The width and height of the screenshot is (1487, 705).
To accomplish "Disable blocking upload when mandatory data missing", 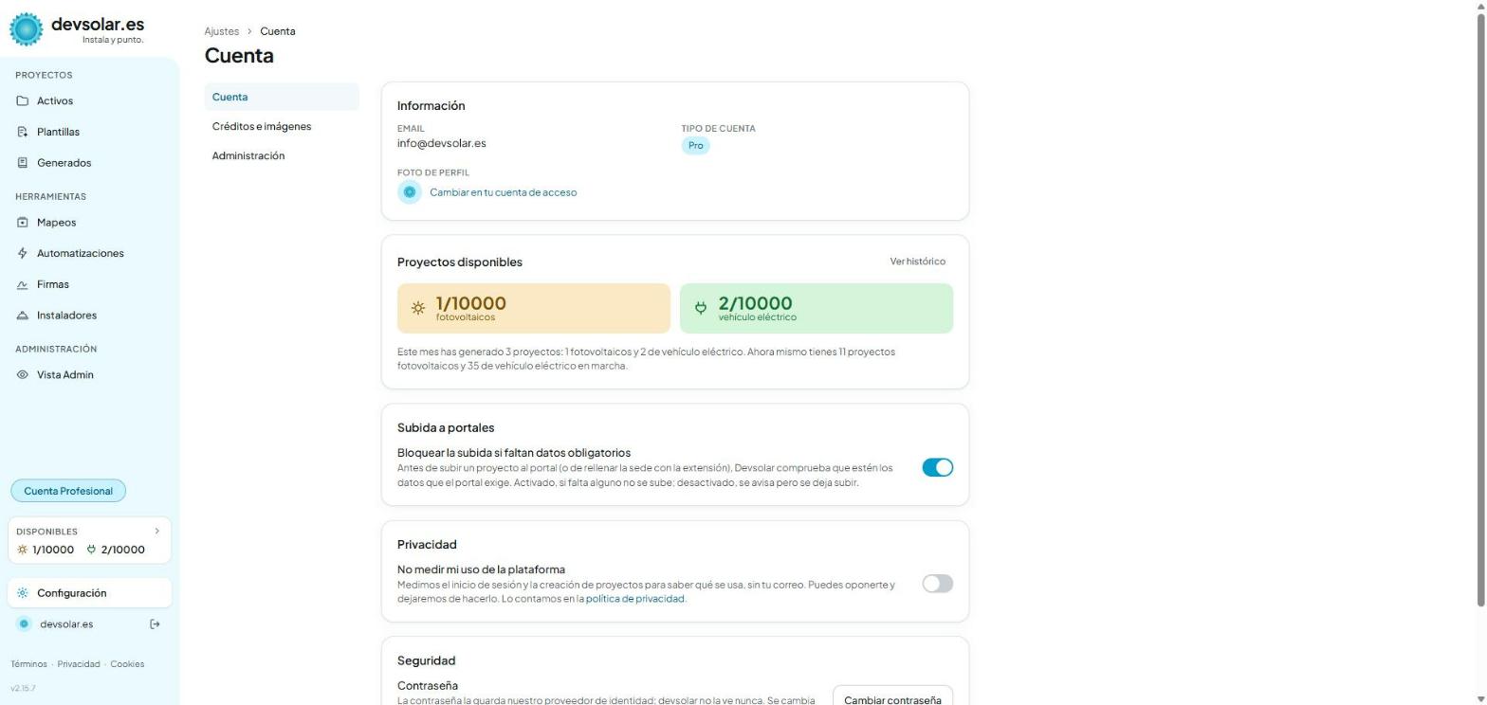I will 937,467.
